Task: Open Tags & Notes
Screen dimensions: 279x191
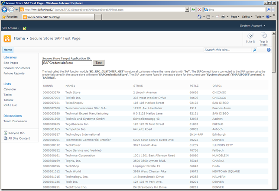Action: point(263,39)
